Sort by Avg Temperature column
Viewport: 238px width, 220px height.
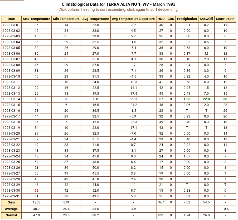(x=96, y=19)
